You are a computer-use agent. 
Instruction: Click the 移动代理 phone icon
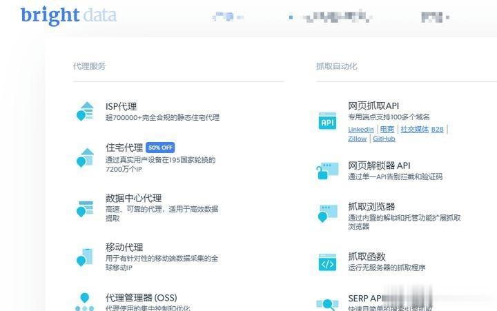84,257
